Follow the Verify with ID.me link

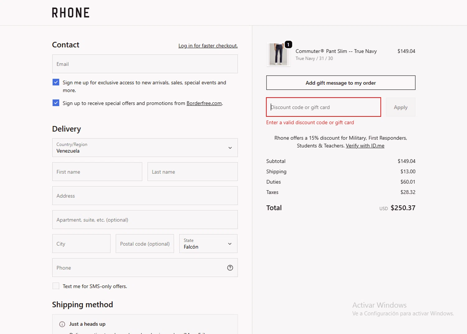click(x=365, y=146)
